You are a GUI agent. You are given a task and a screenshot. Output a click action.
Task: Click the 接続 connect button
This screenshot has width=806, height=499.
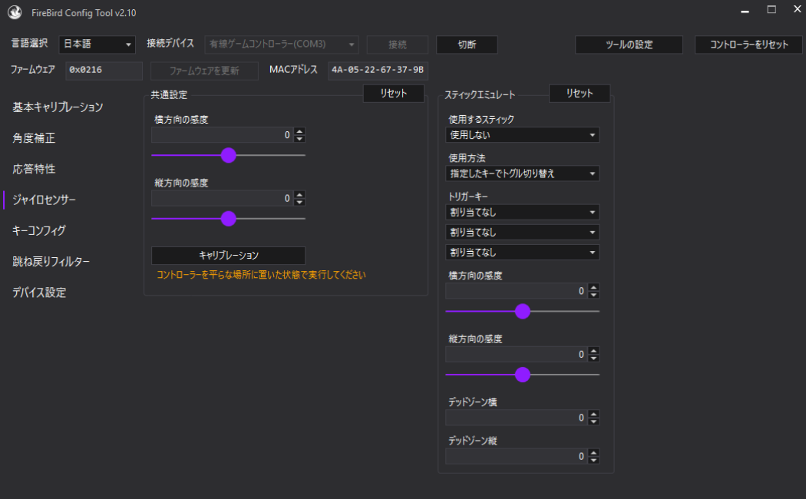click(x=398, y=45)
